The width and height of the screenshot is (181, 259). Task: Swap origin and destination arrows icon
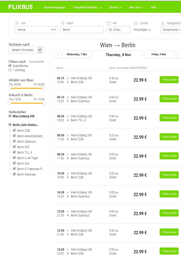pyautogui.click(x=53, y=30)
